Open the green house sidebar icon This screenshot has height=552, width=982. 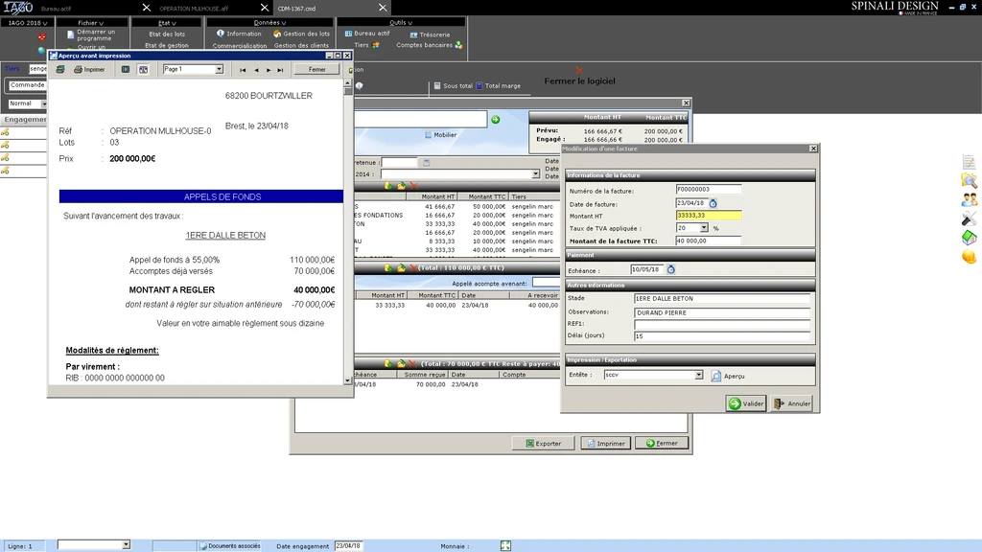[x=969, y=237]
